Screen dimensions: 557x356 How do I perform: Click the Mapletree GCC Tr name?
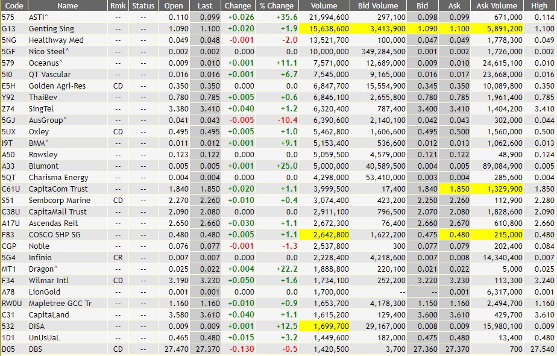click(x=60, y=304)
